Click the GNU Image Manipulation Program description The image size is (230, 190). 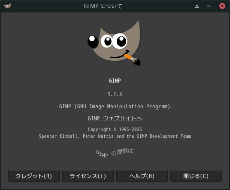115,106
